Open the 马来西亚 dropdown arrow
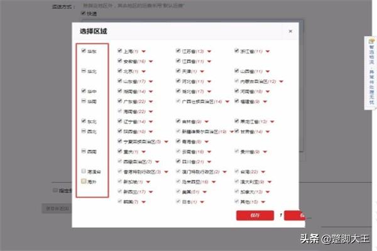Viewport: 377px width, 251px height. [x=214, y=182]
